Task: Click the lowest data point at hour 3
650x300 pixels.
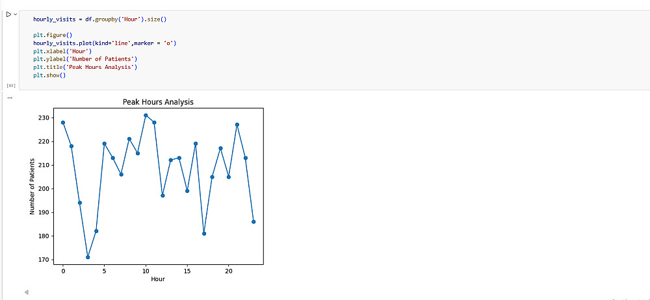Action: point(88,257)
